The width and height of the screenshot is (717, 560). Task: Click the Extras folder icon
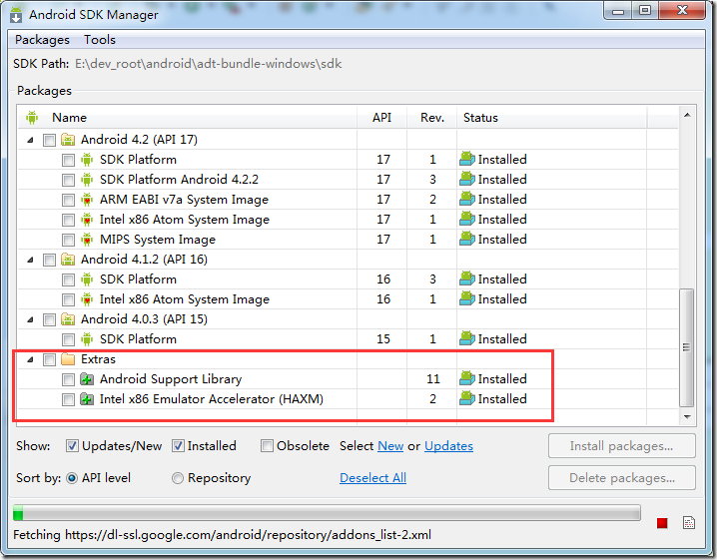(x=68, y=359)
